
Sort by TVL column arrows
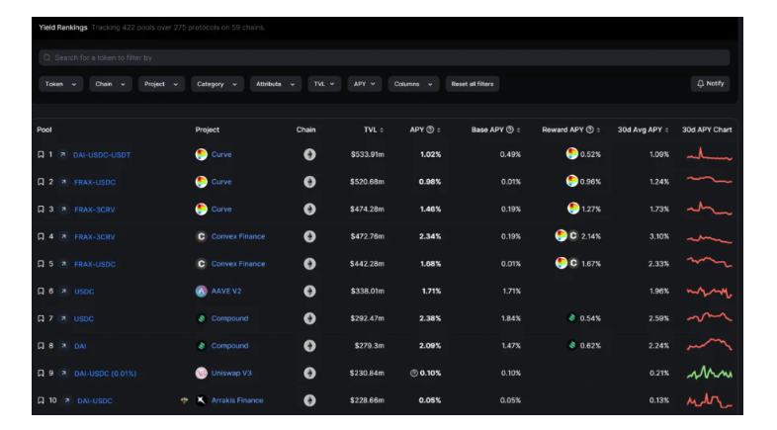click(382, 129)
